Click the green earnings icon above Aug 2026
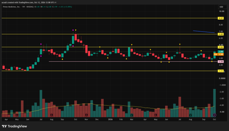The image size is (229, 131). [x=190, y=115]
